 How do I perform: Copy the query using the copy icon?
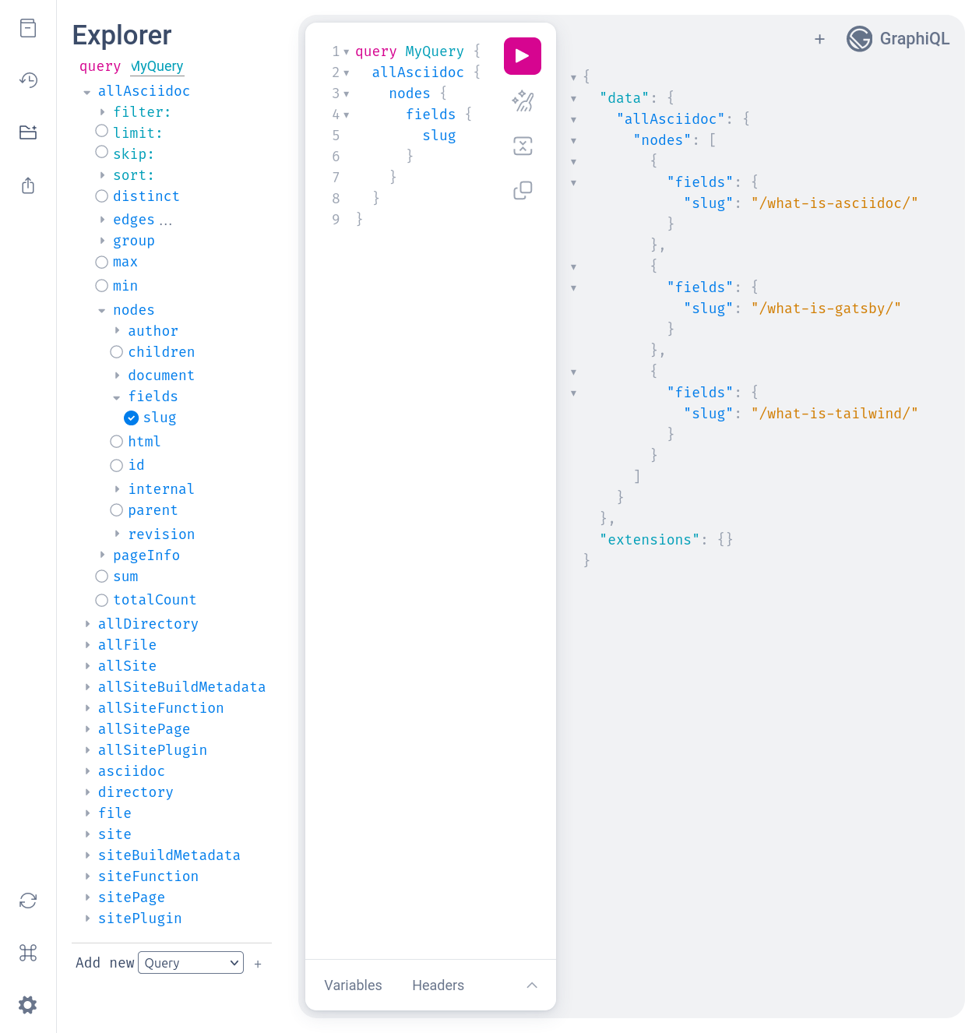(x=522, y=190)
